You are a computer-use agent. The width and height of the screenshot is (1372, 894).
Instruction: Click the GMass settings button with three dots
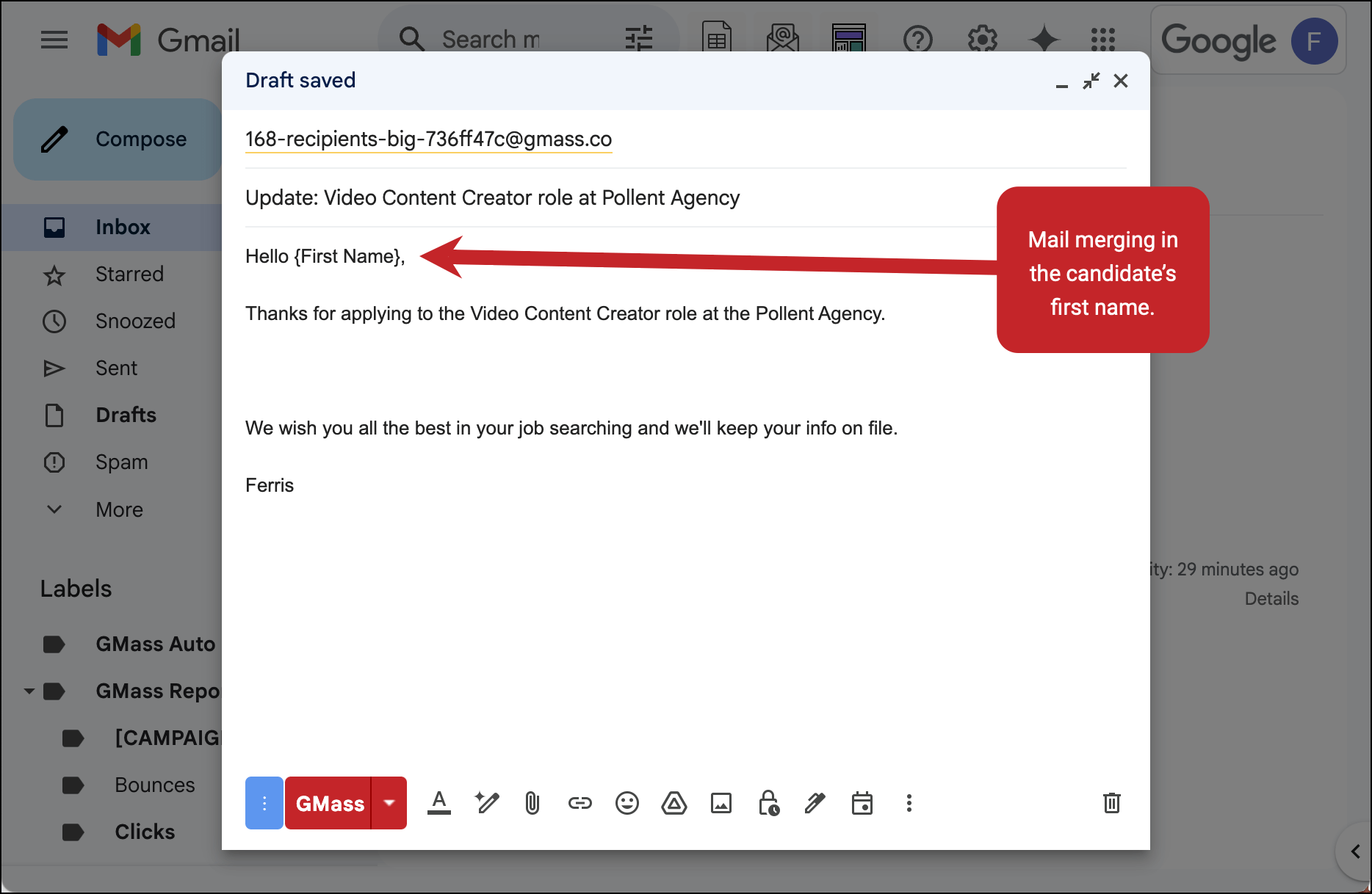(264, 803)
